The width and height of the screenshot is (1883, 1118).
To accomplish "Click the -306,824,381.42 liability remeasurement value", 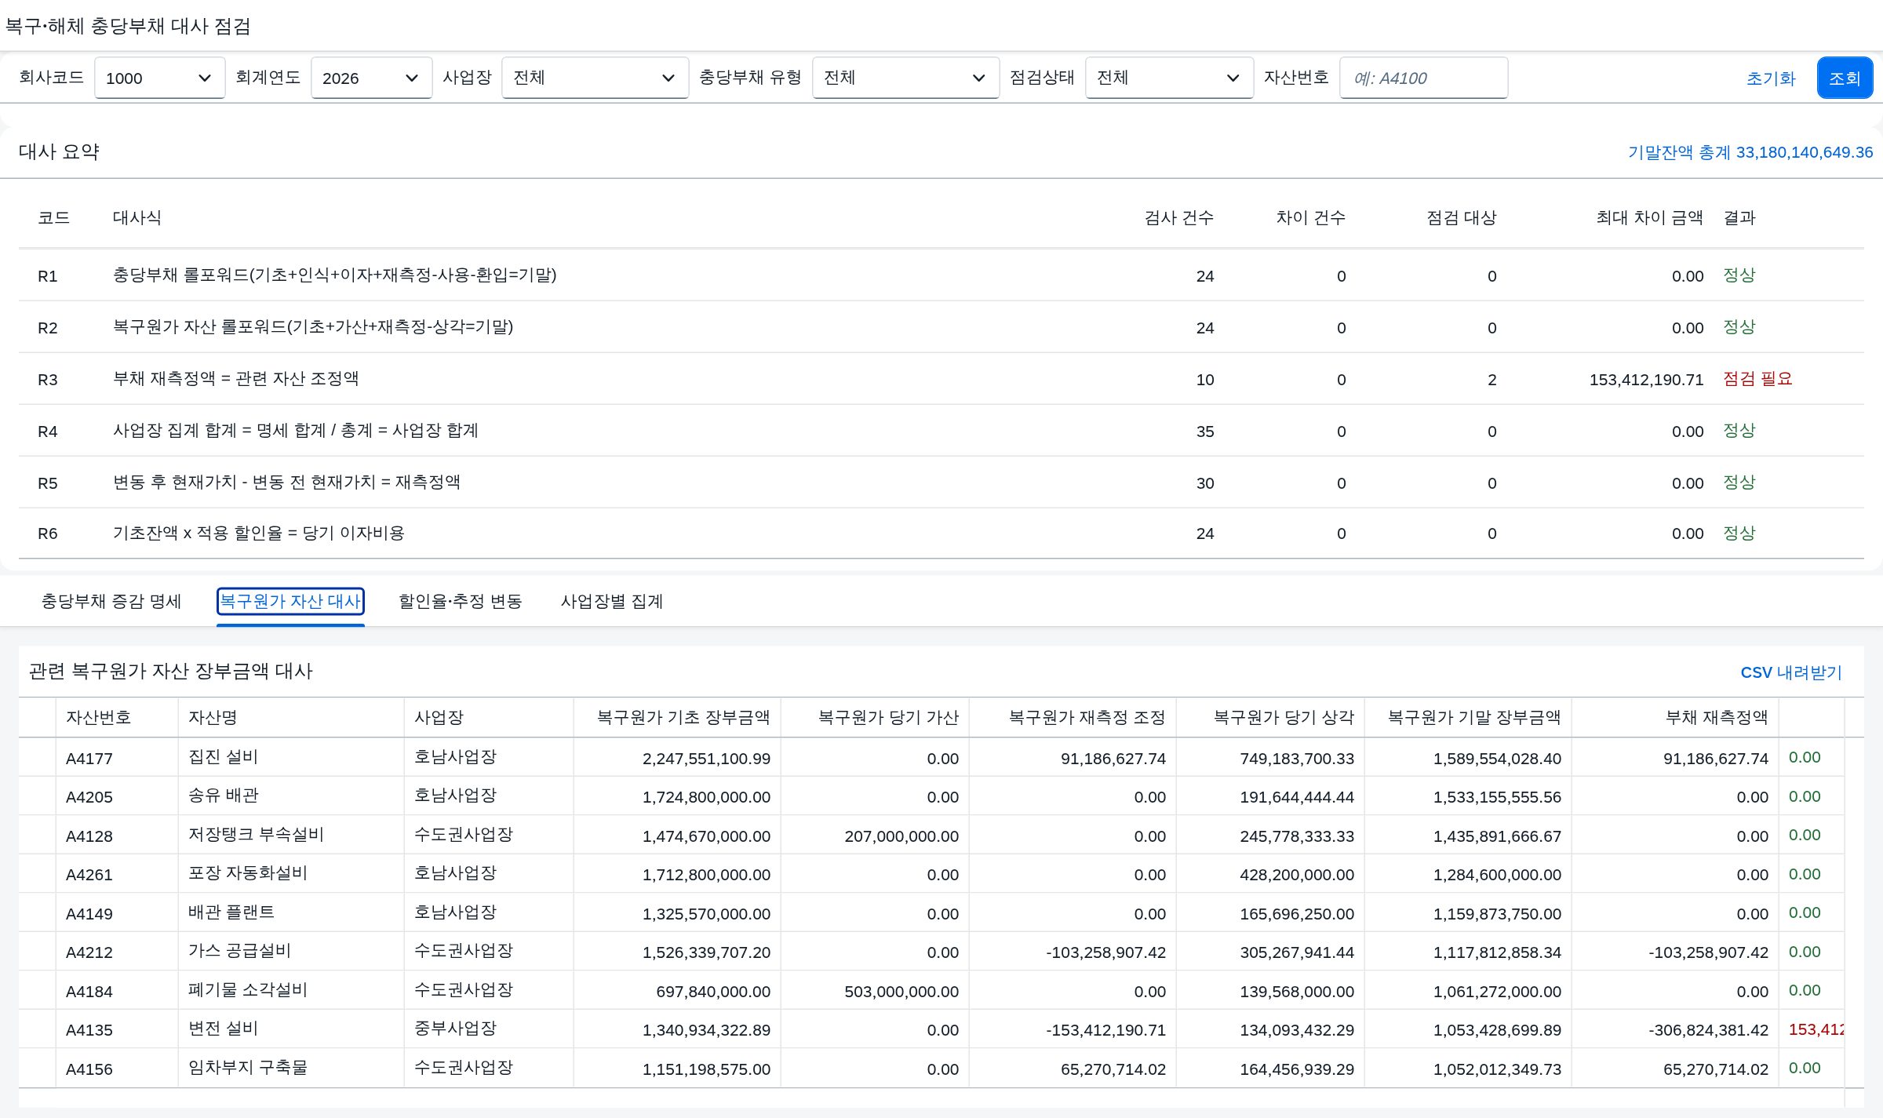I will point(1708,1030).
